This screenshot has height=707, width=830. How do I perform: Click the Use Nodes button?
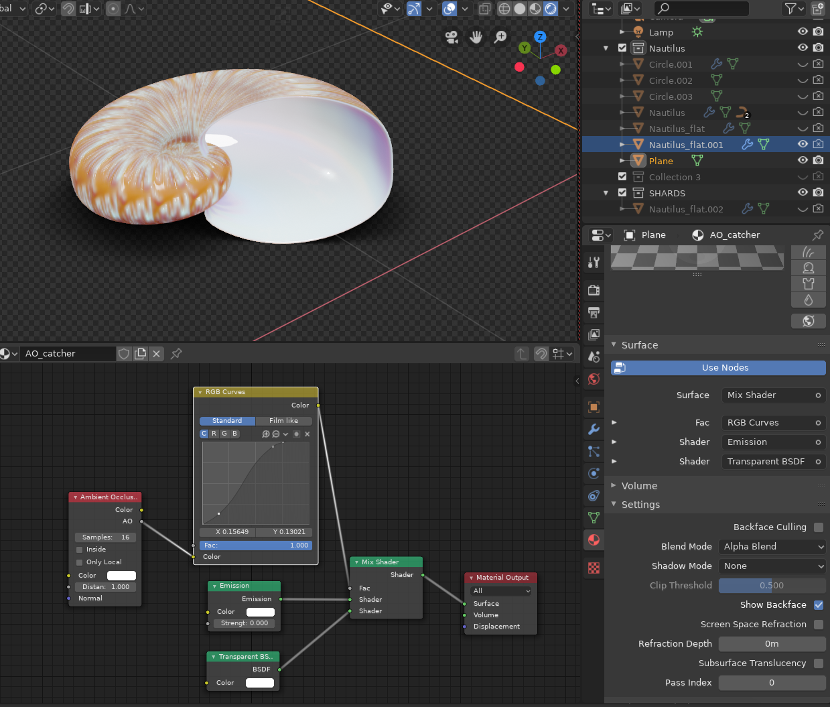click(718, 368)
